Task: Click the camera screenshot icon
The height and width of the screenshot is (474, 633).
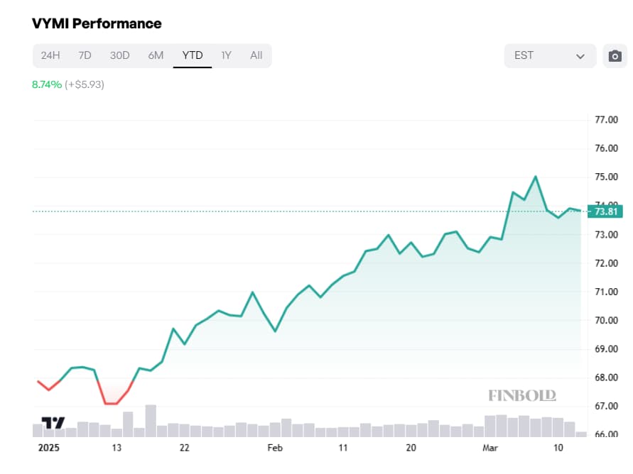Action: coord(615,55)
